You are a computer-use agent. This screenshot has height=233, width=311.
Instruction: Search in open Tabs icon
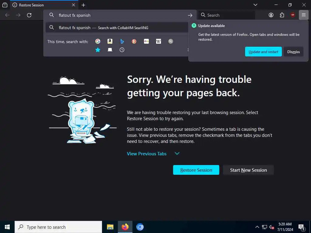pyautogui.click(x=110, y=50)
